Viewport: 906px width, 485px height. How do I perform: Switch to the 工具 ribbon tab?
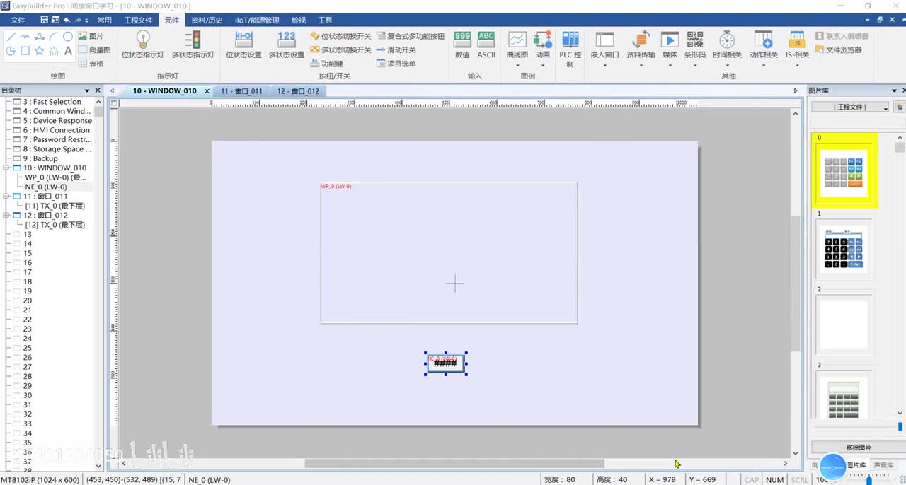click(325, 20)
